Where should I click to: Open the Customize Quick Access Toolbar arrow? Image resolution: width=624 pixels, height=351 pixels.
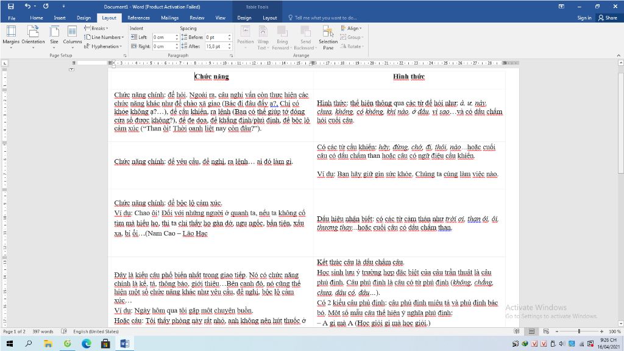click(x=63, y=6)
